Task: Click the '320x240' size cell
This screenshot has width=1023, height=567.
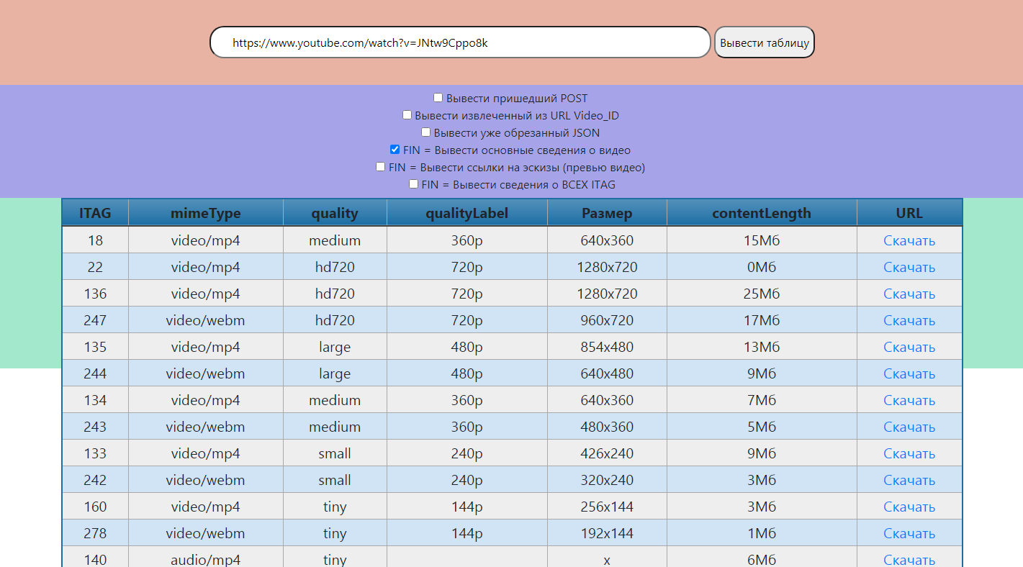Action: 607,480
